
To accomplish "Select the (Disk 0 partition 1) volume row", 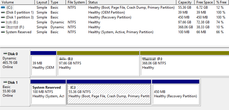I will [20, 12].
